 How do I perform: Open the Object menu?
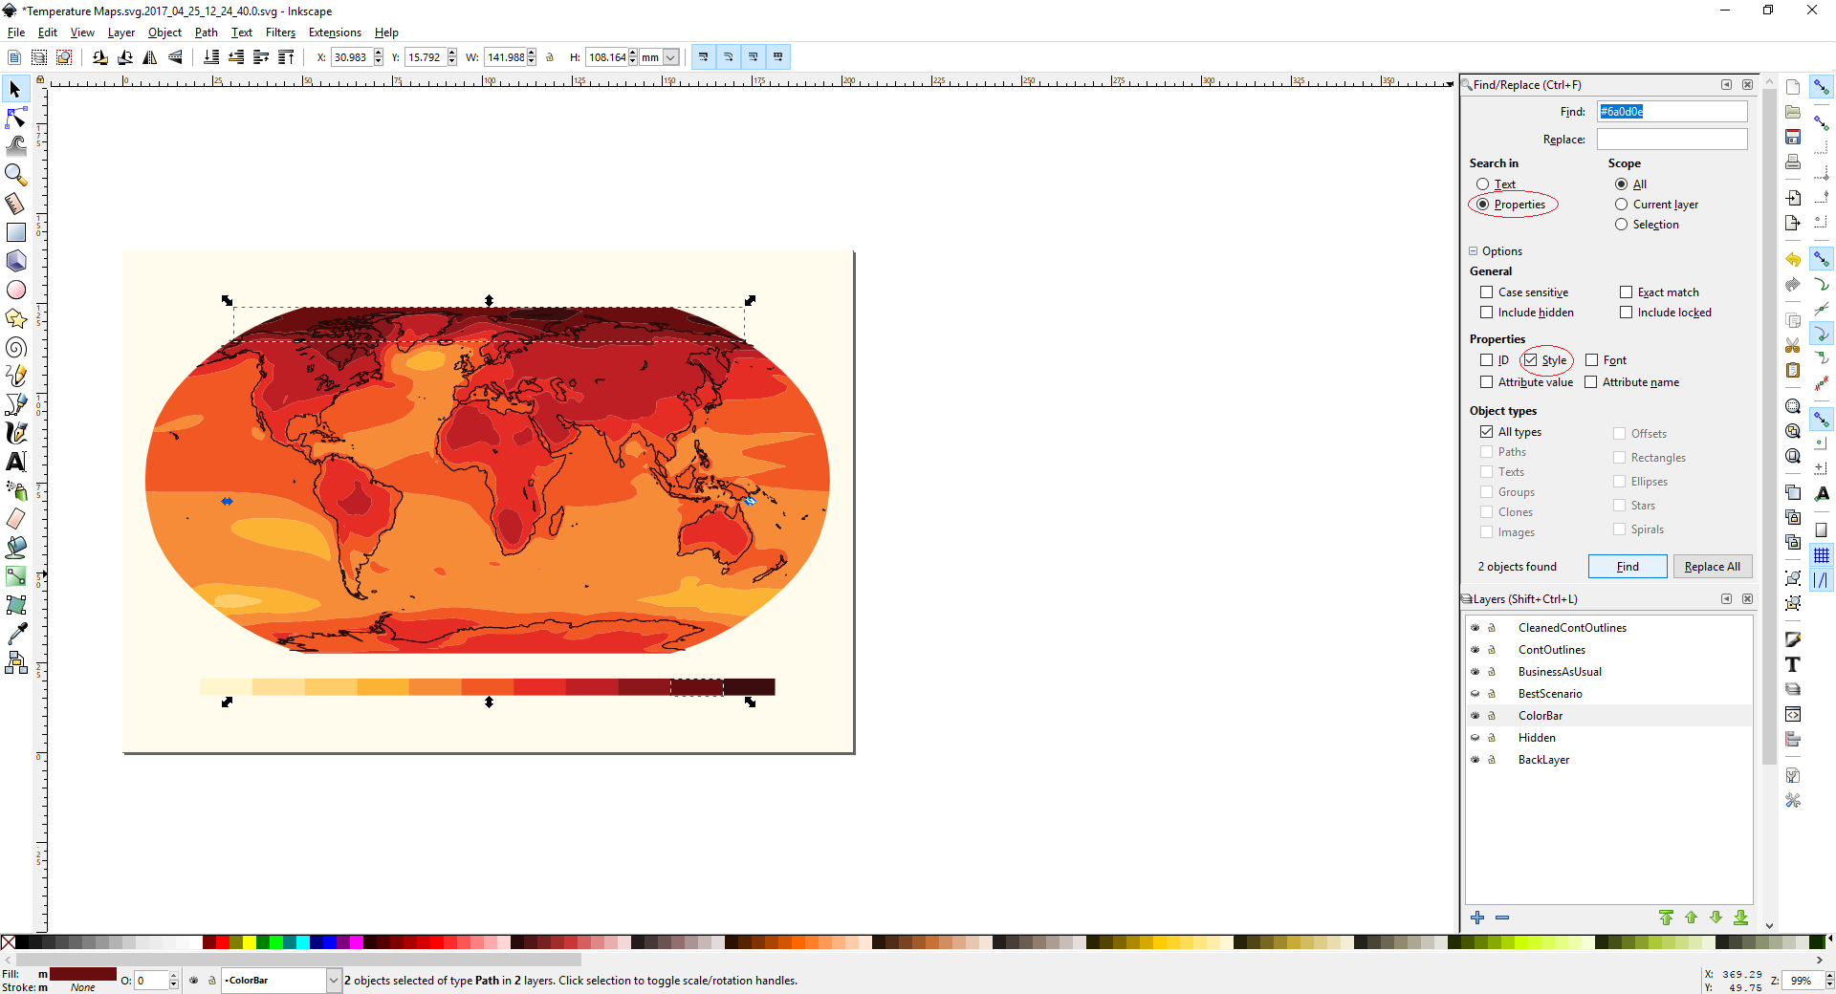point(164,32)
